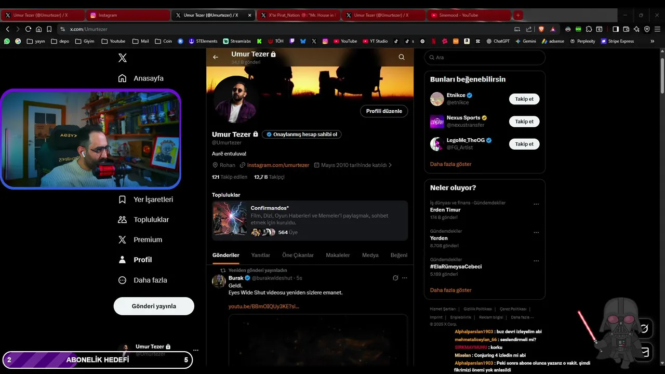Open the Twitch bookmark icon
Viewport: 665px width, 374px height.
(x=292, y=41)
